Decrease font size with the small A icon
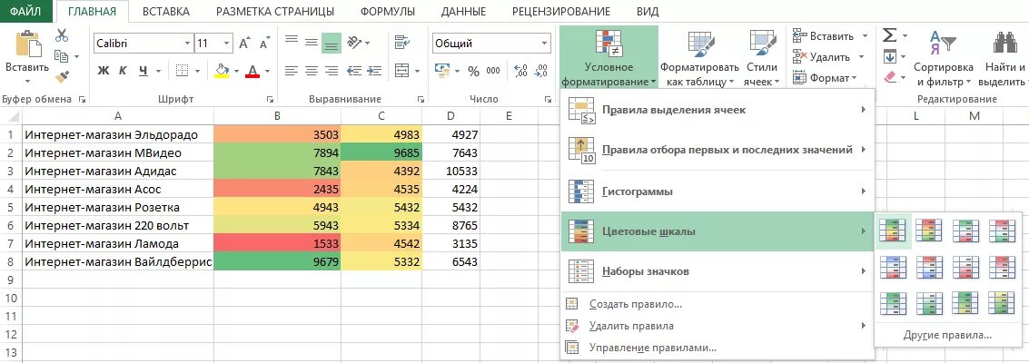 (264, 44)
